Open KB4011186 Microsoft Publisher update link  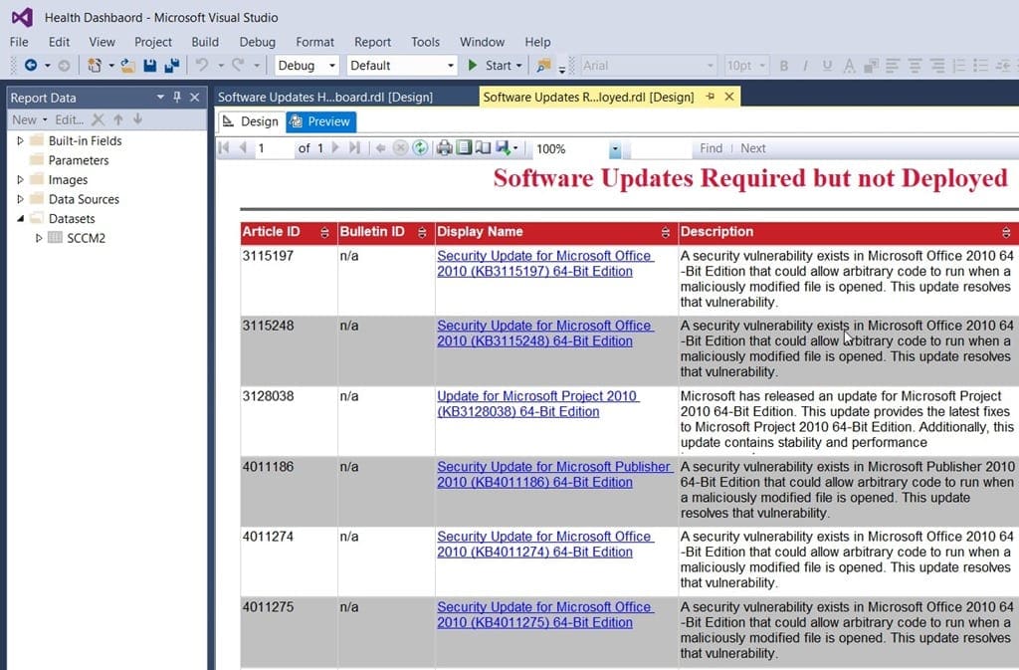(x=555, y=475)
